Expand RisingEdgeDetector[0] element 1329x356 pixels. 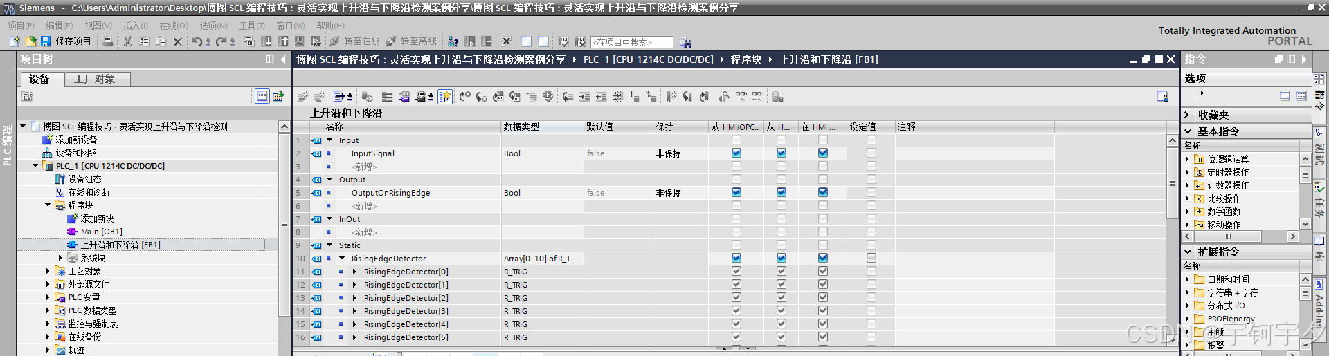pos(354,272)
